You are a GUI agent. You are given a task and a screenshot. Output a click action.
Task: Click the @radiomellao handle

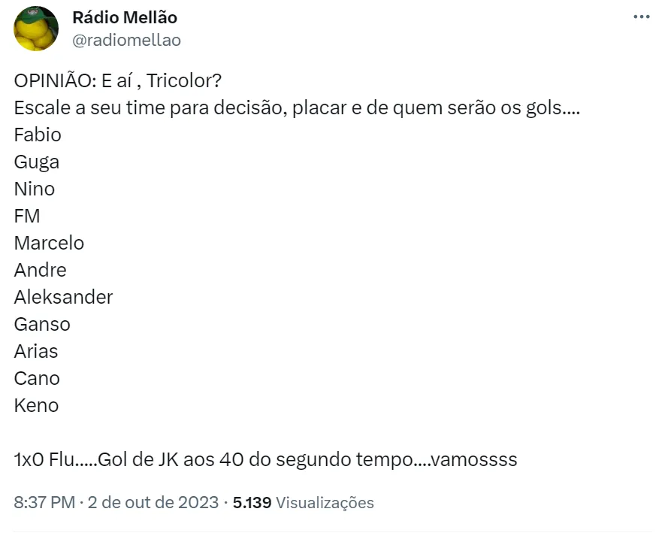pyautogui.click(x=126, y=41)
